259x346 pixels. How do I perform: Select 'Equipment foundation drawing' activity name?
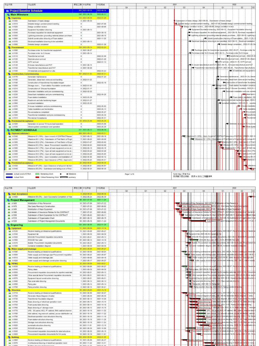(x=40, y=30)
